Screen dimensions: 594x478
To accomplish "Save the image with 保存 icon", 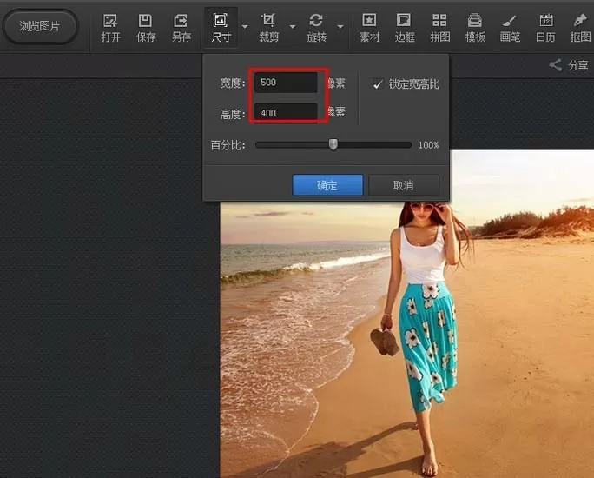I will pos(146,28).
